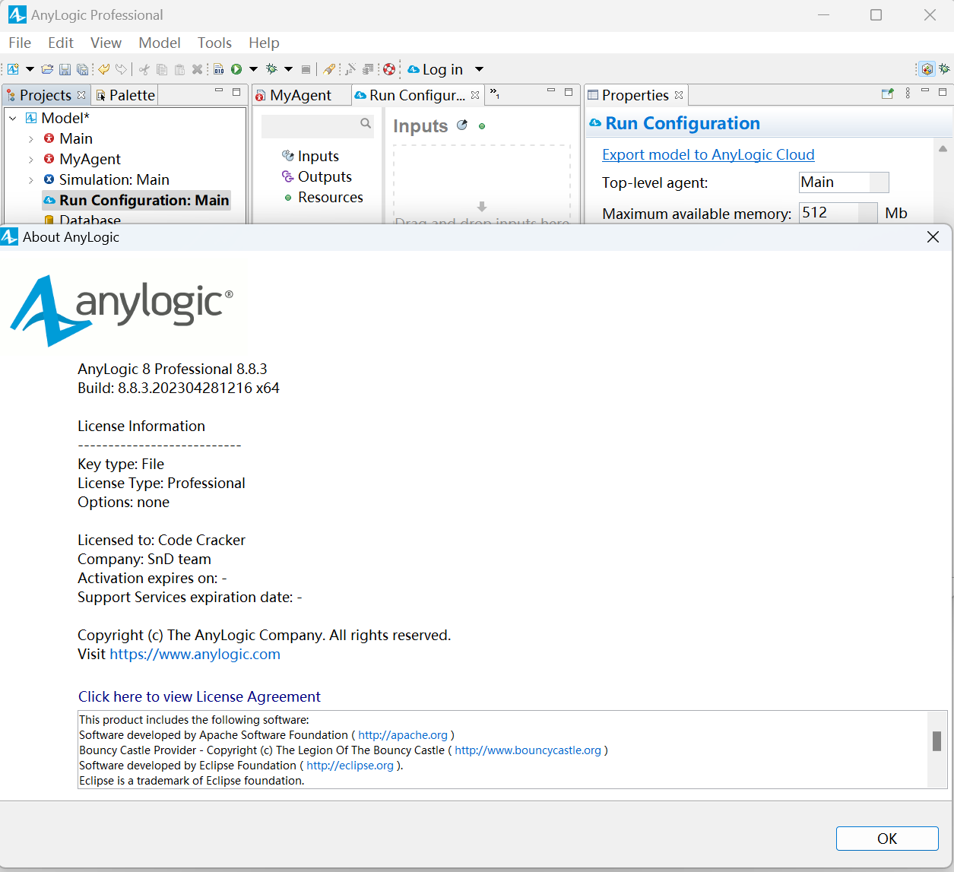Open the License Agreement link

[199, 696]
